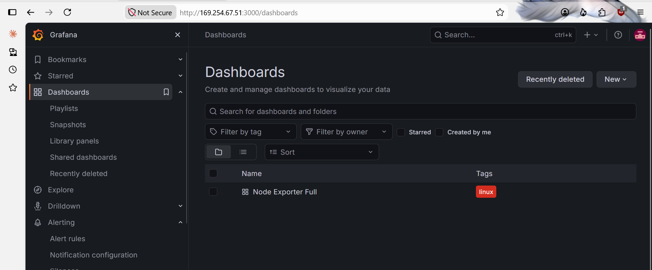This screenshot has width=652, height=270.
Task: Open Library panels menu item
Action: coord(74,141)
